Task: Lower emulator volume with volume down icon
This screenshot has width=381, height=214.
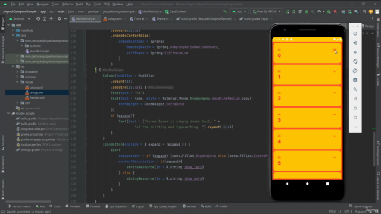Action: point(355,52)
